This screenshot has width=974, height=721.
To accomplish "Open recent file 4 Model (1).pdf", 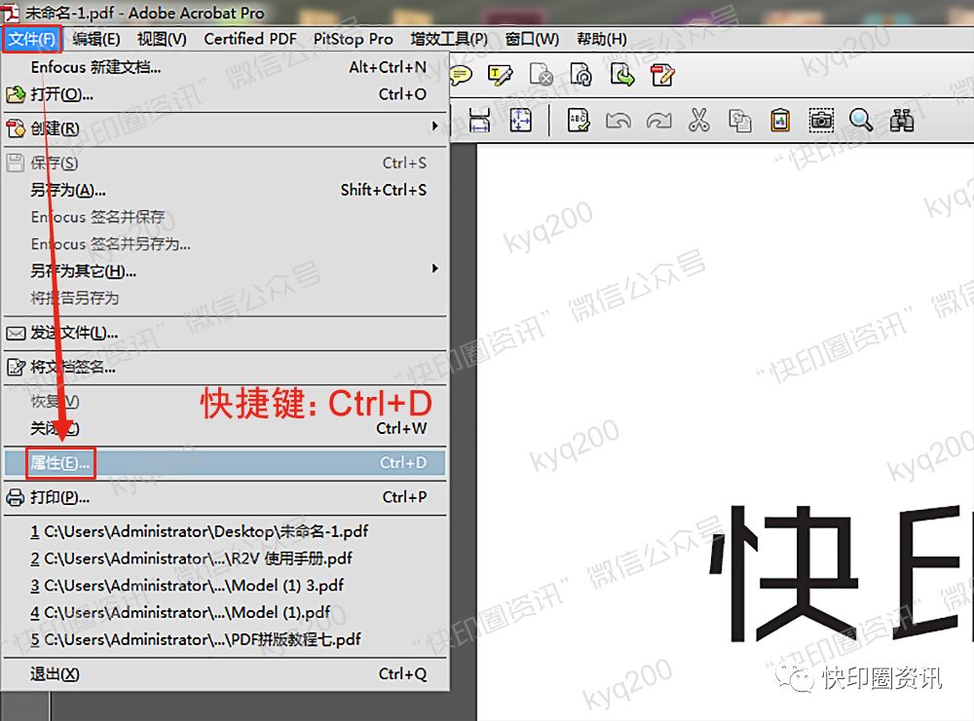I will pyautogui.click(x=226, y=612).
